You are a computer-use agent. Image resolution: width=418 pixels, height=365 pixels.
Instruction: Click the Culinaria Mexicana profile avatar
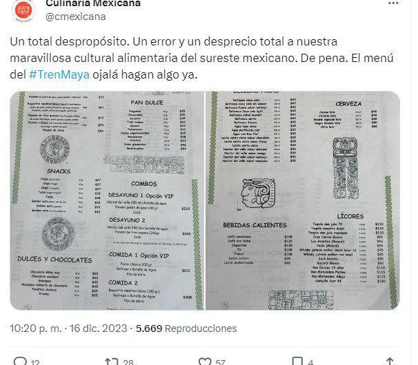(x=23, y=10)
